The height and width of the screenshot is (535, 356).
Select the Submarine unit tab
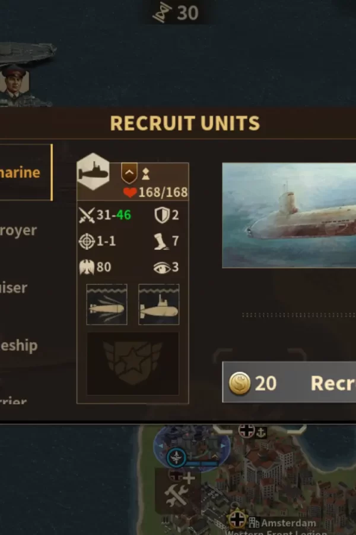click(x=26, y=172)
